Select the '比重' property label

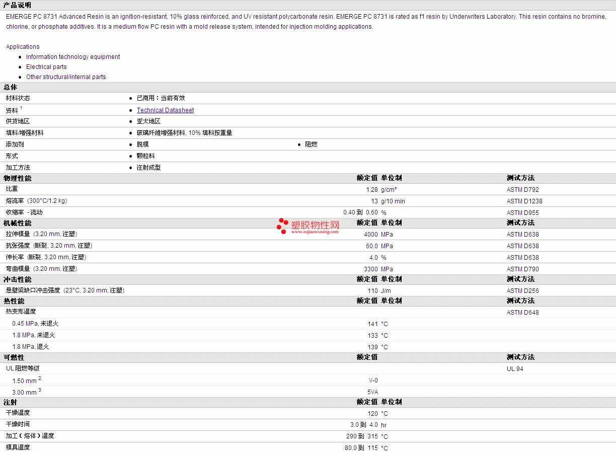(12, 189)
